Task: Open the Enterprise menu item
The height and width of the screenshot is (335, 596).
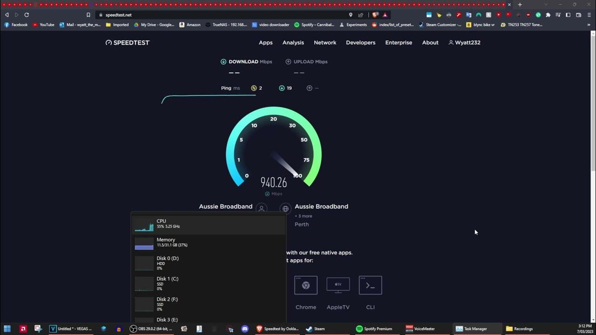Action: click(399, 42)
